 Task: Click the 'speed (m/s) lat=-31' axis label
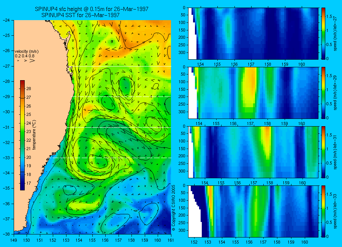click(336, 152)
